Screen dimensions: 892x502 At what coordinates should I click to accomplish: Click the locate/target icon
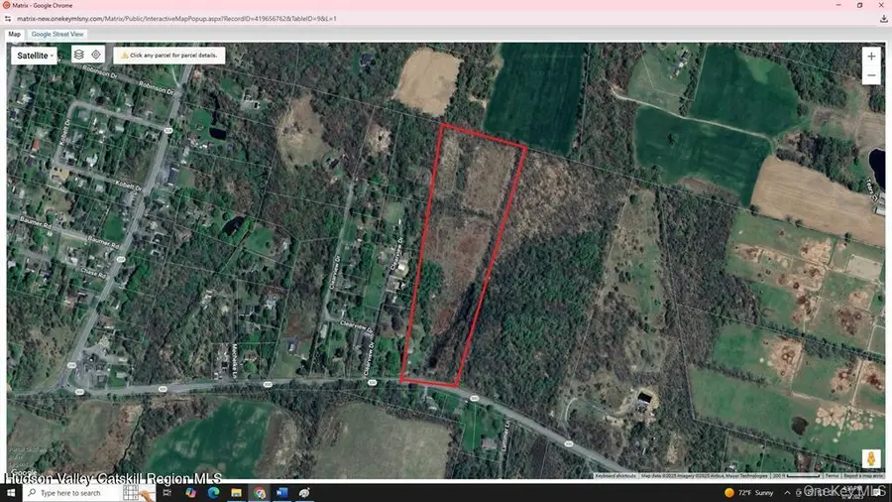tap(96, 55)
